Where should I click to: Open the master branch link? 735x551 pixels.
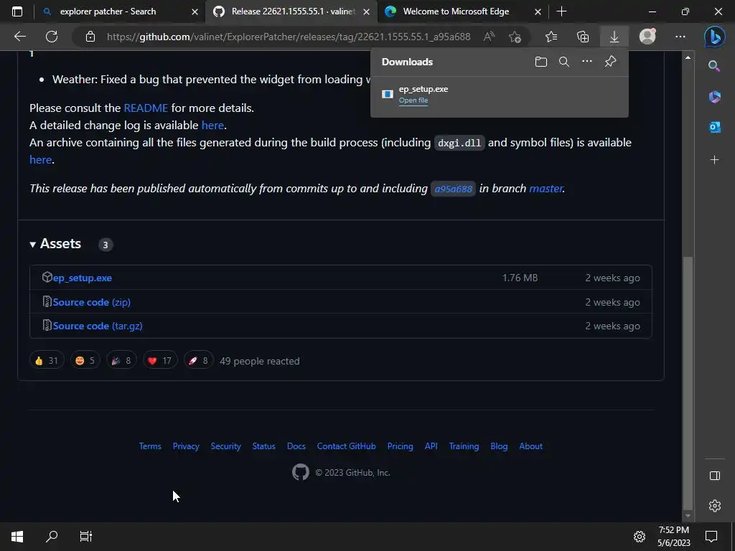[546, 189]
